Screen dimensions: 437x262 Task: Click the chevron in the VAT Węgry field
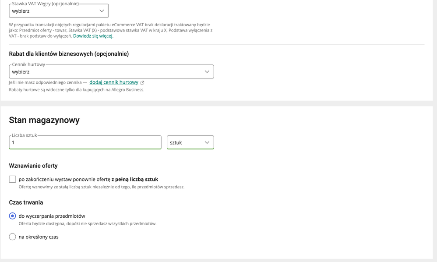(102, 11)
